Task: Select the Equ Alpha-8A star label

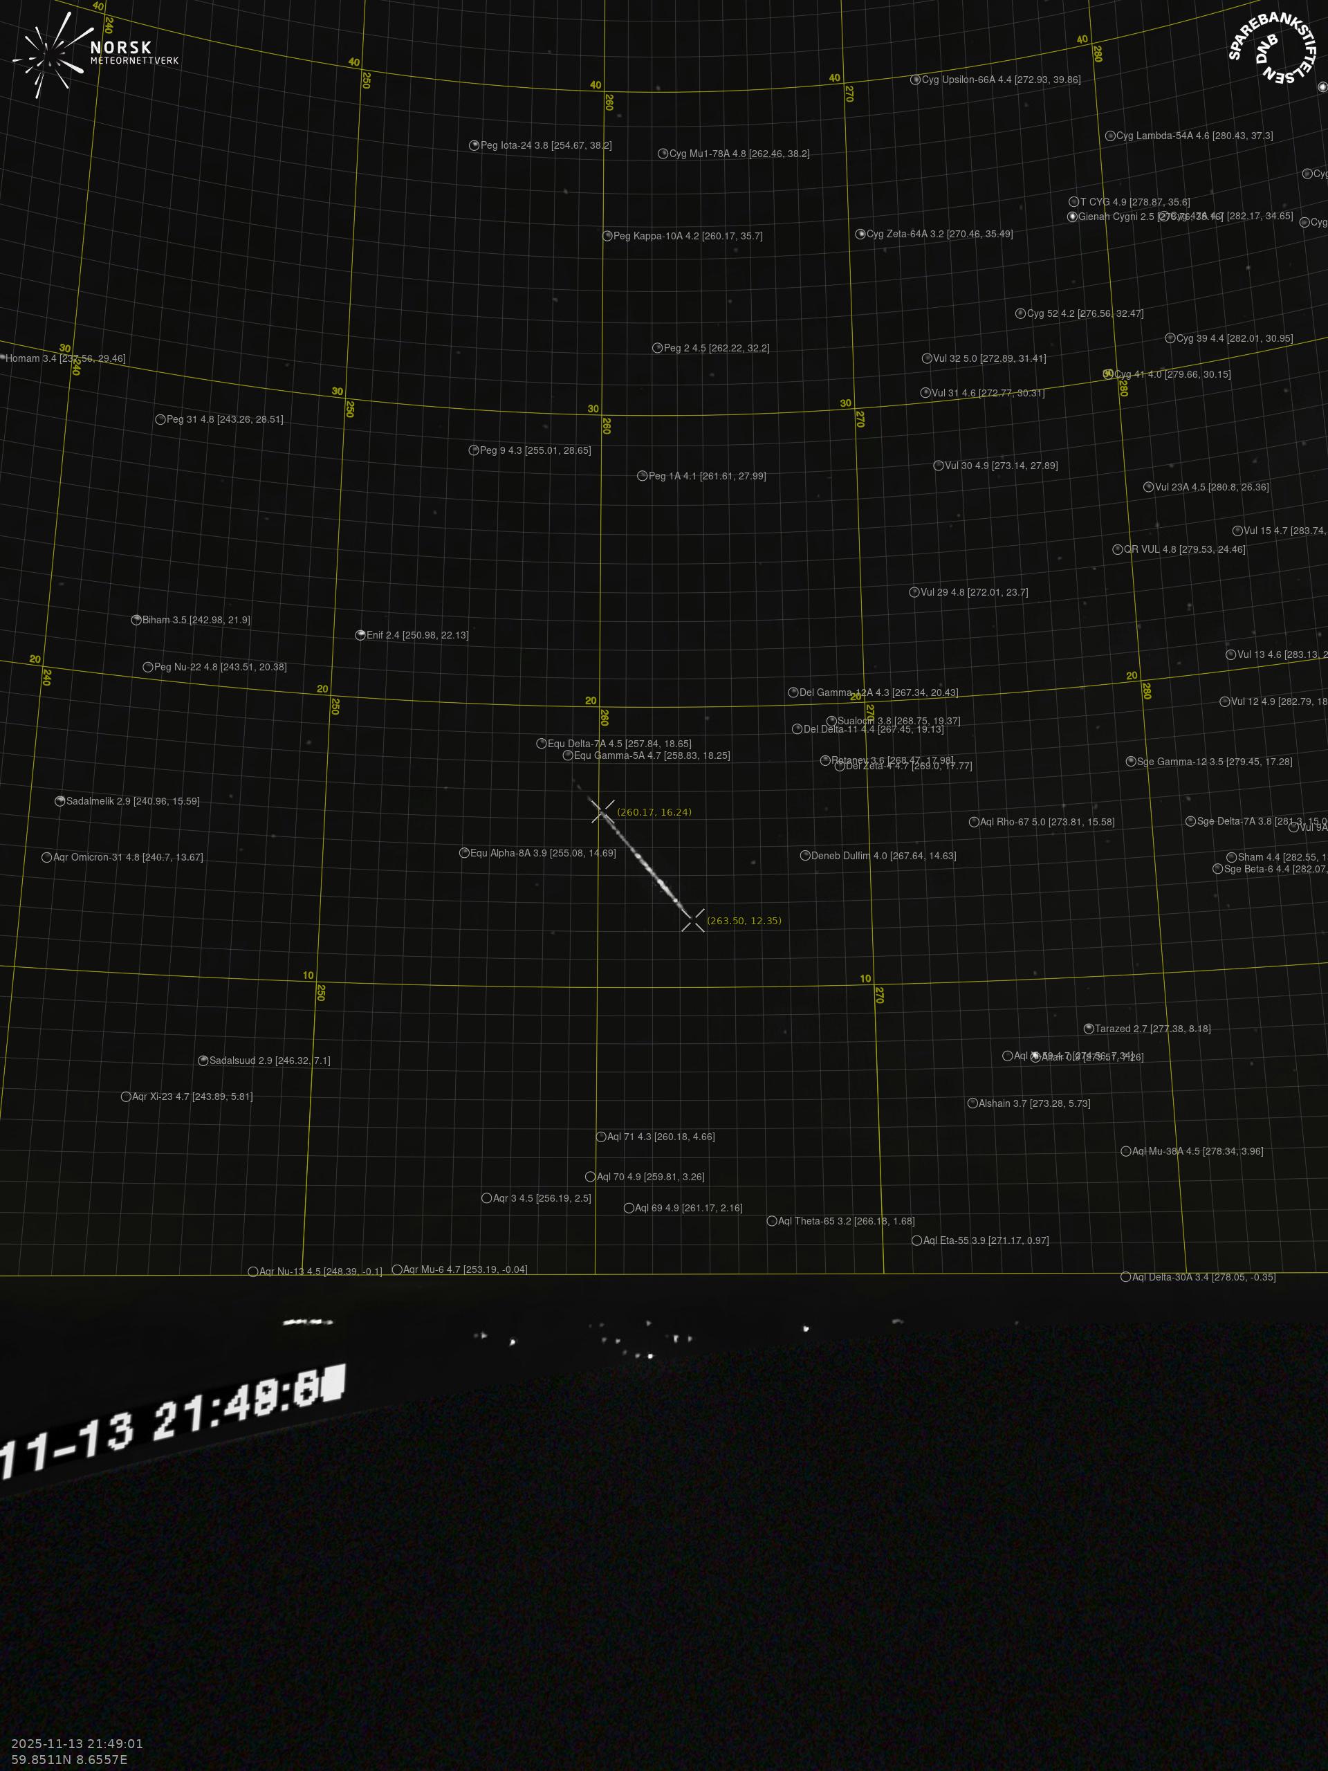Action: 543,854
